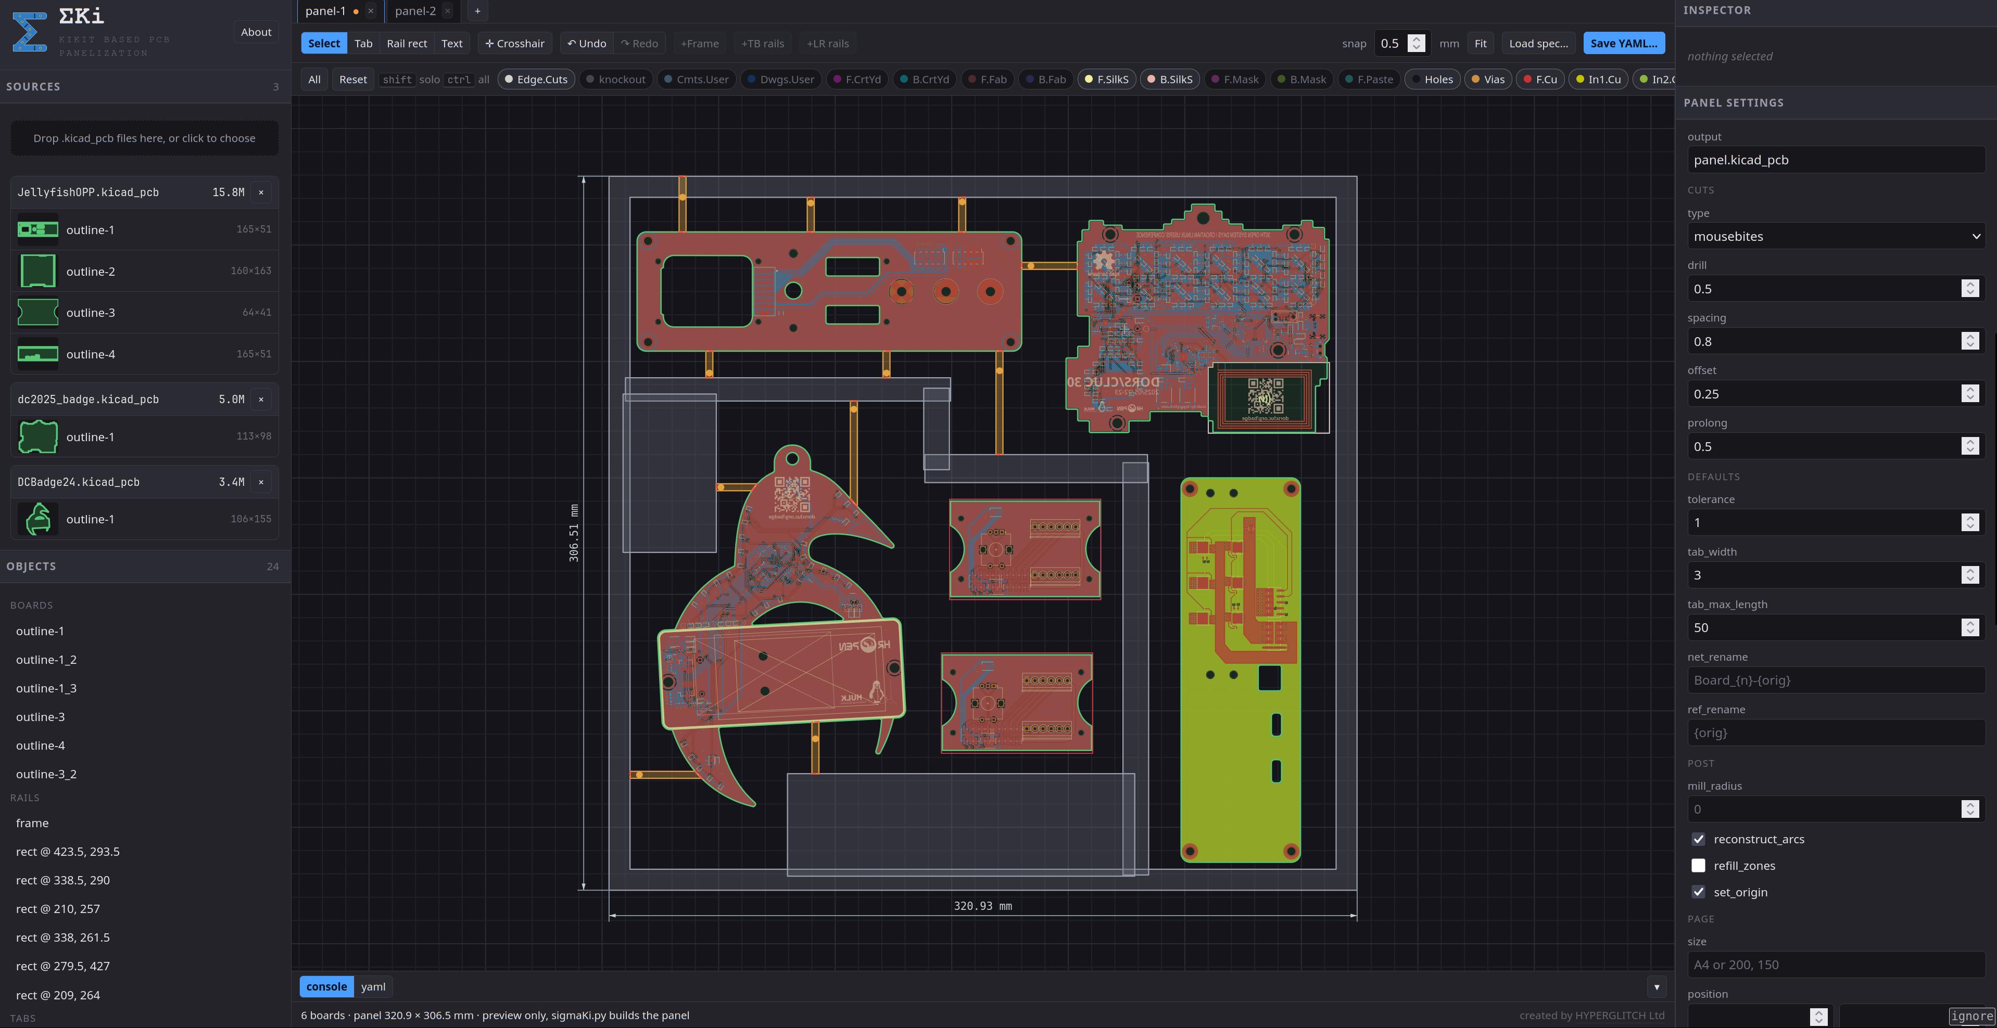The width and height of the screenshot is (1997, 1028).
Task: Select DCBadge24 outline-1 bird thumbnail
Action: [x=37, y=519]
